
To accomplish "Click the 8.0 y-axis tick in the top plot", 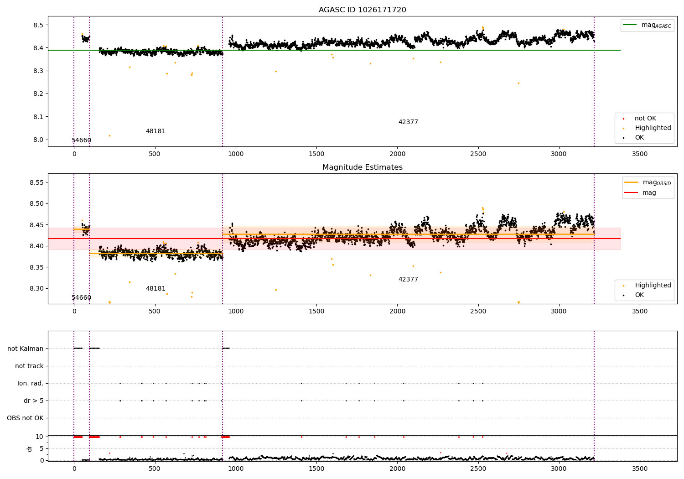I will (38, 140).
